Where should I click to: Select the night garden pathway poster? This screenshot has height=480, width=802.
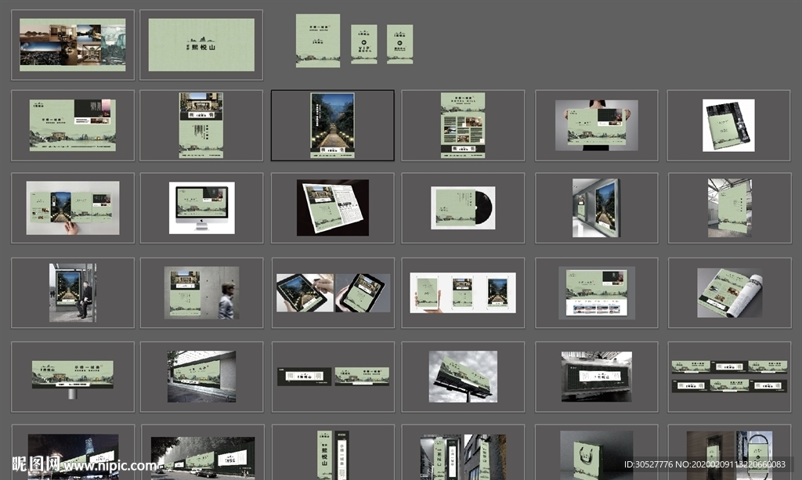tap(332, 125)
